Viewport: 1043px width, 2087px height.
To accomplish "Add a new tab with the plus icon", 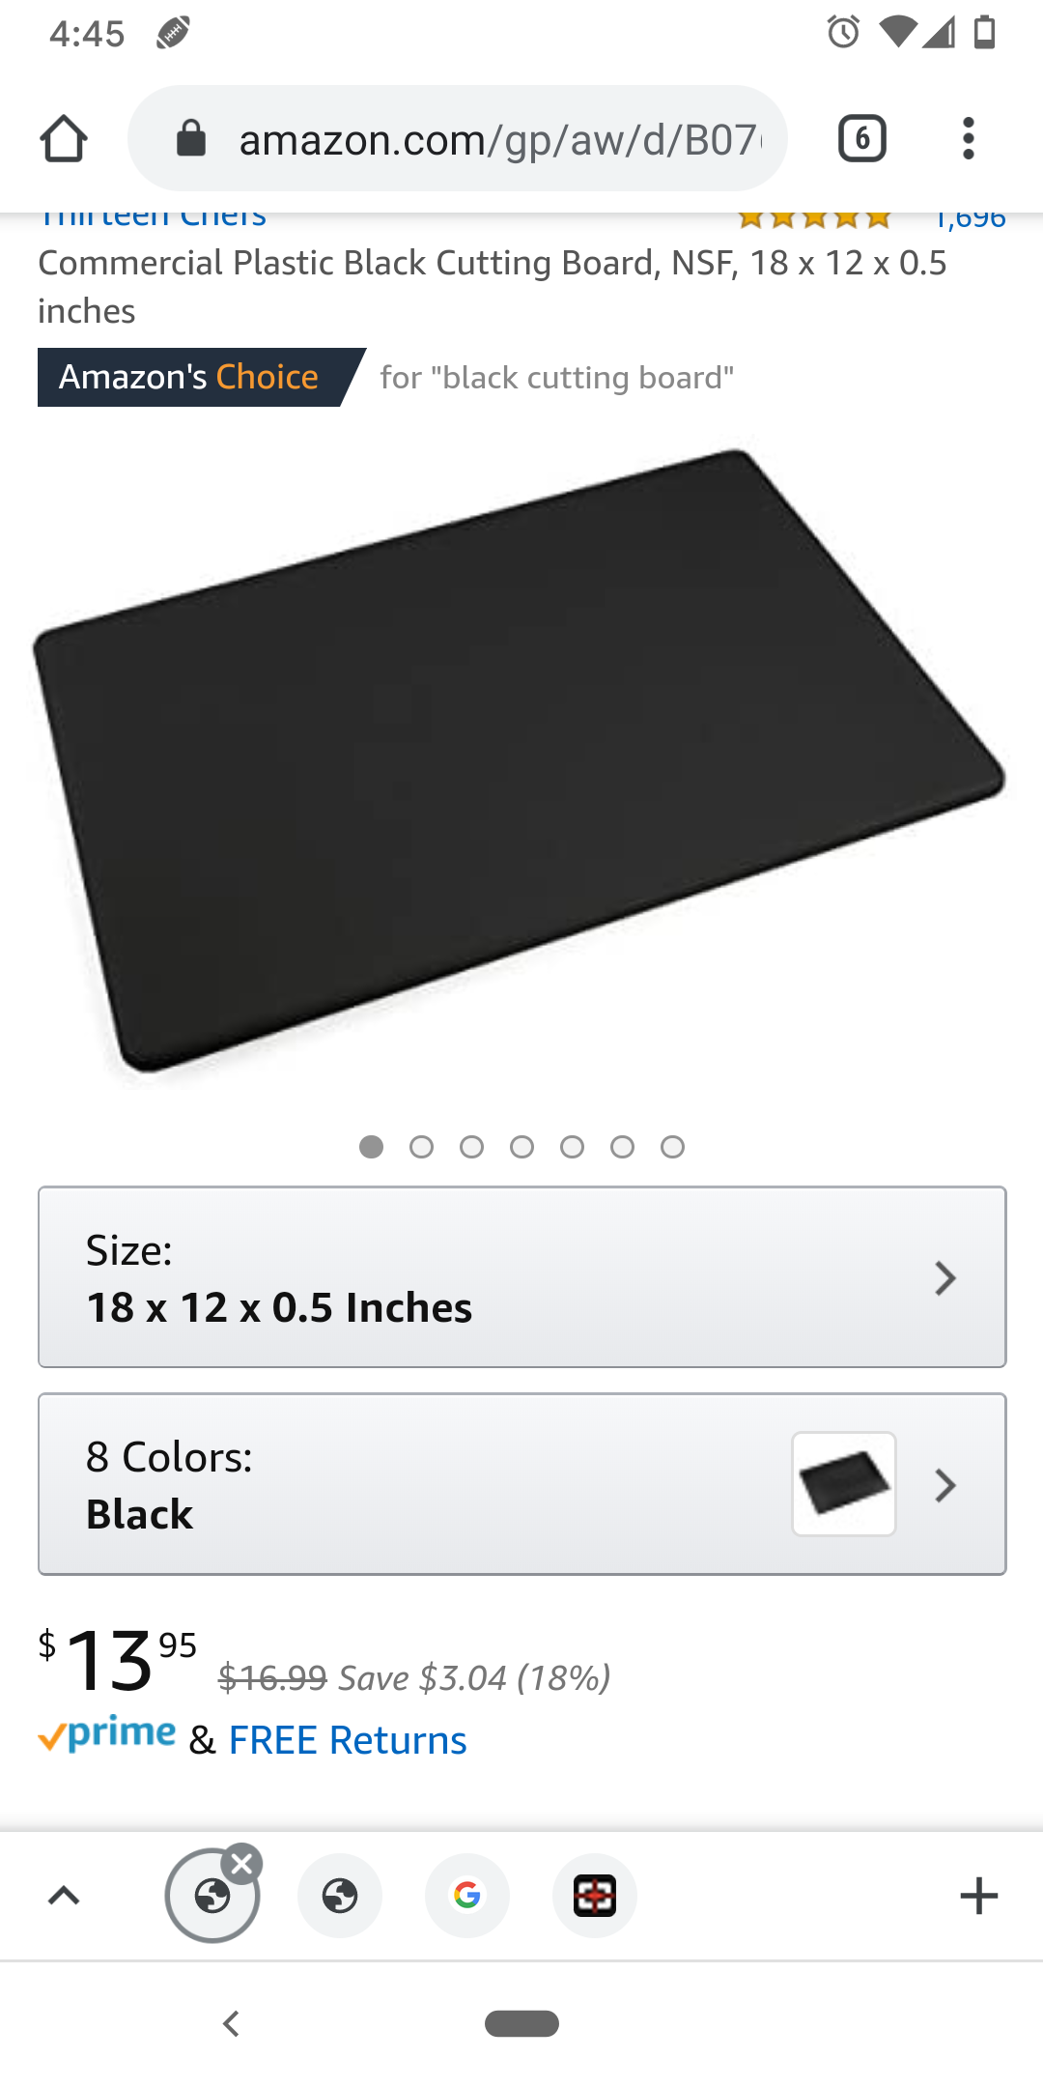I will point(978,1896).
